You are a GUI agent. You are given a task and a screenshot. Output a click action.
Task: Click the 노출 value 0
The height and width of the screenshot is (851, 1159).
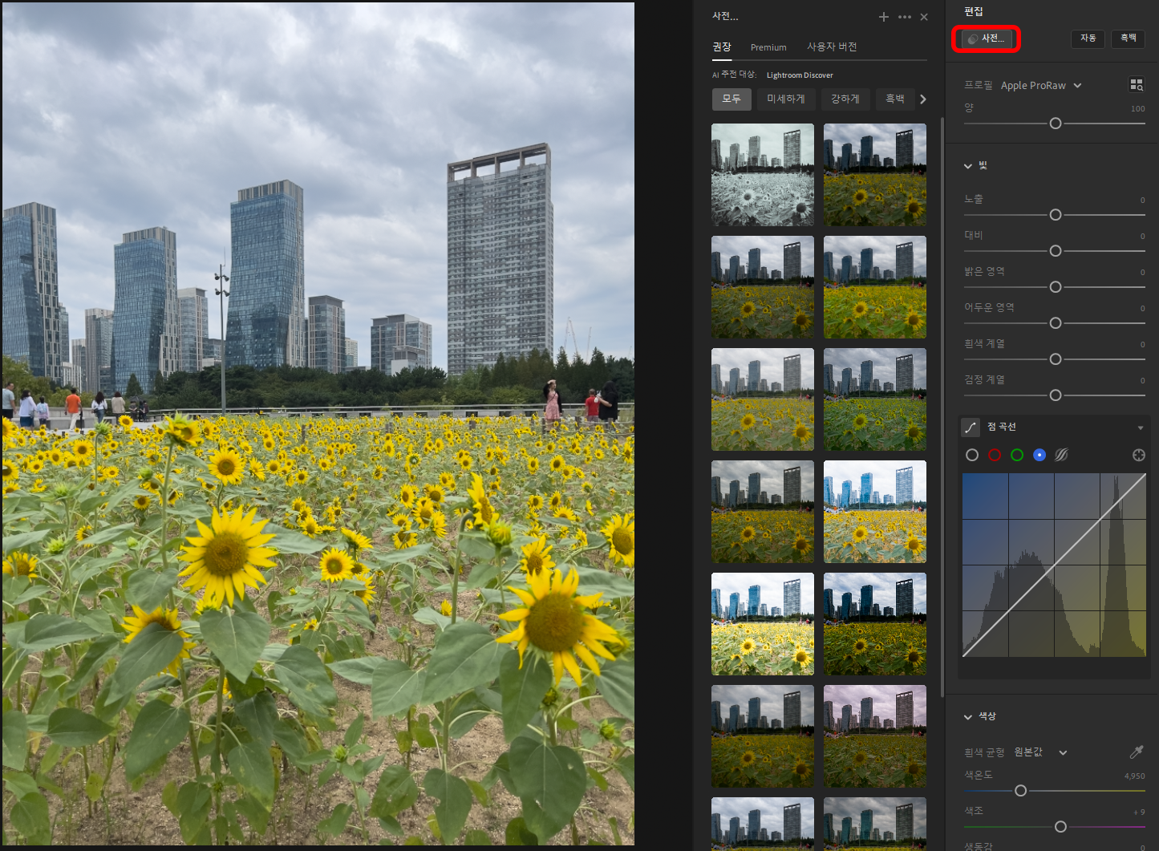coord(1142,201)
